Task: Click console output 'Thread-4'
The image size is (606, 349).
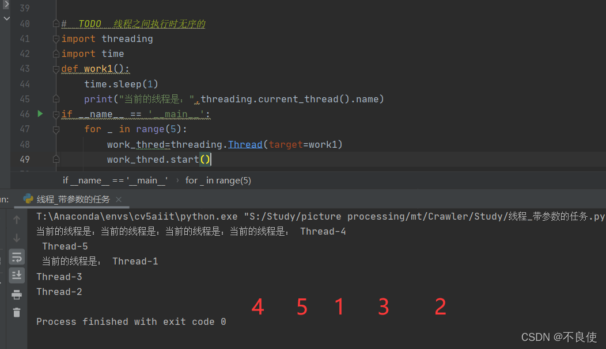Action: (323, 231)
